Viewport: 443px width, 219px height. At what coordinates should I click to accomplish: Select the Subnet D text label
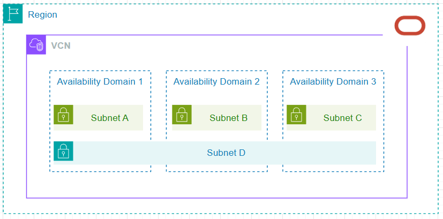tap(226, 153)
